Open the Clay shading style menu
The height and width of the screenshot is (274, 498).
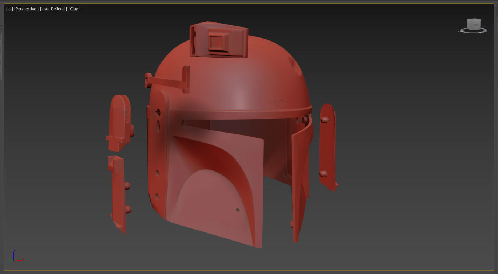74,9
